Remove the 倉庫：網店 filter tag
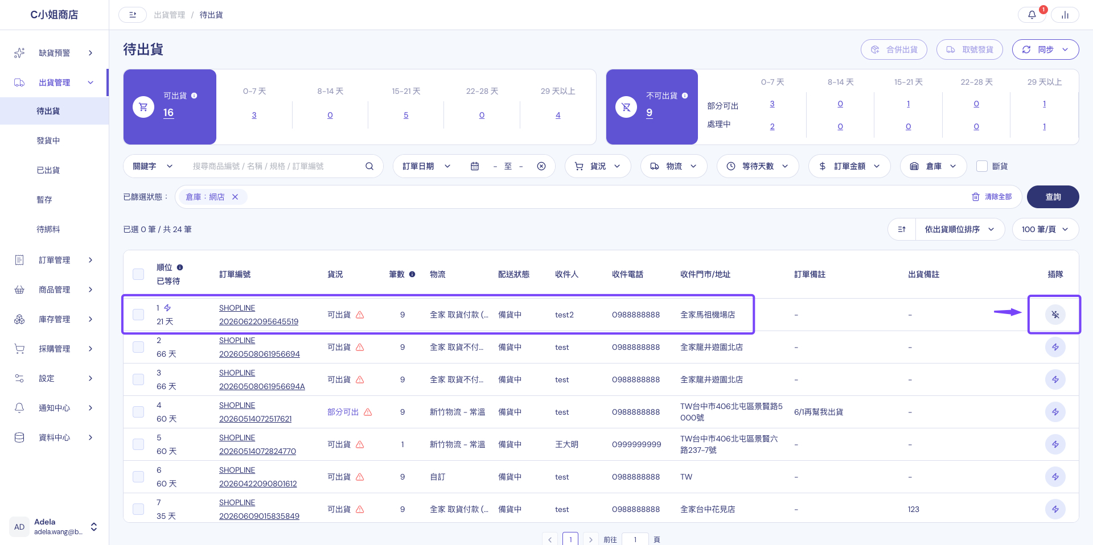Screen dimensions: 1093x545 [235, 197]
